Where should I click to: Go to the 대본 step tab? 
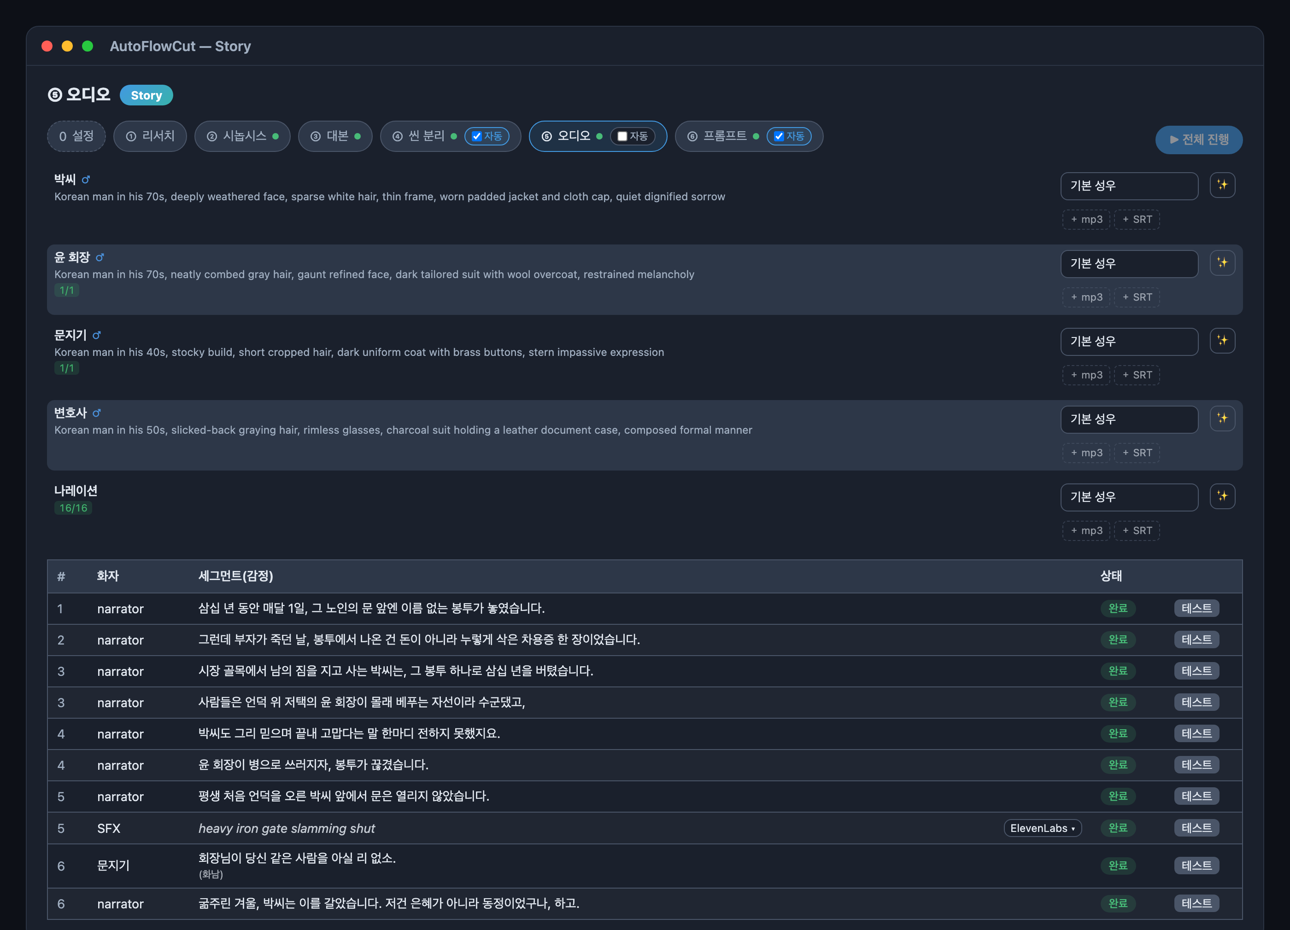pyautogui.click(x=335, y=136)
